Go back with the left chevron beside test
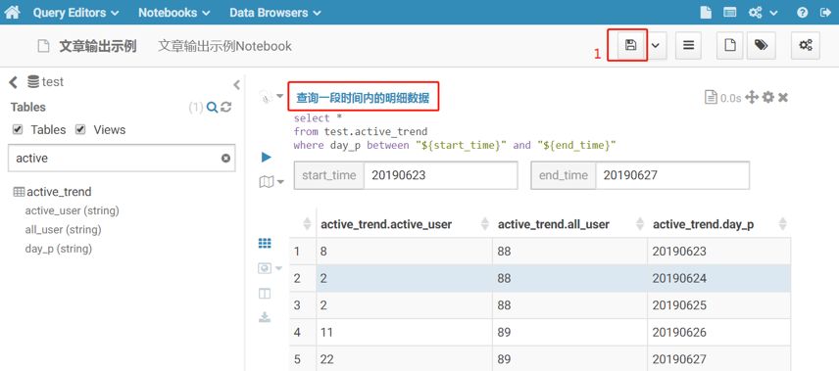This screenshot has width=839, height=371. pos(14,82)
